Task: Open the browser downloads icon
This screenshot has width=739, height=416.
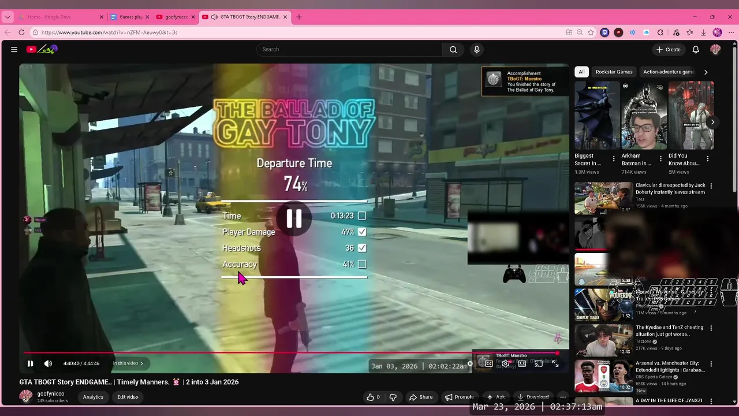Action: 703,32
